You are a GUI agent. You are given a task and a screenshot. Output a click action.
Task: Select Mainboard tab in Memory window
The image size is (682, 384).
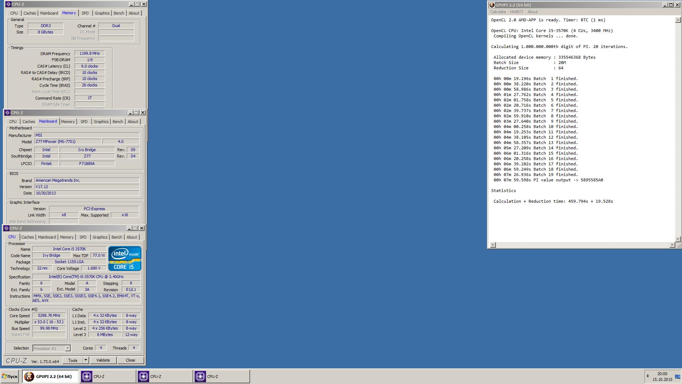tap(49, 13)
